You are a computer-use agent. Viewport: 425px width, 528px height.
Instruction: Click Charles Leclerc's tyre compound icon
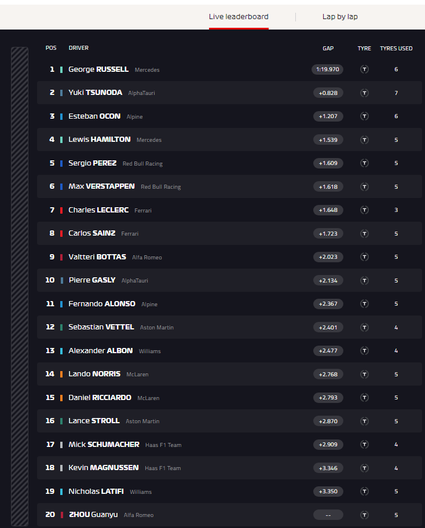(364, 210)
